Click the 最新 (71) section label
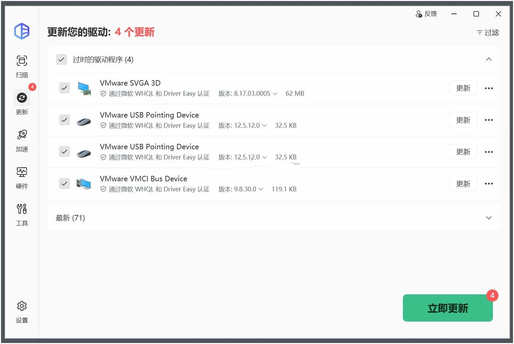The height and width of the screenshot is (344, 514). pyautogui.click(x=70, y=218)
